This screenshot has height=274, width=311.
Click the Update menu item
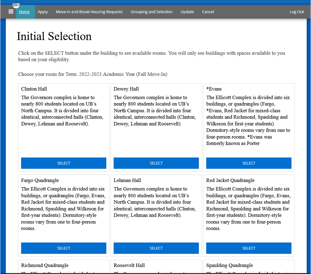tap(187, 12)
